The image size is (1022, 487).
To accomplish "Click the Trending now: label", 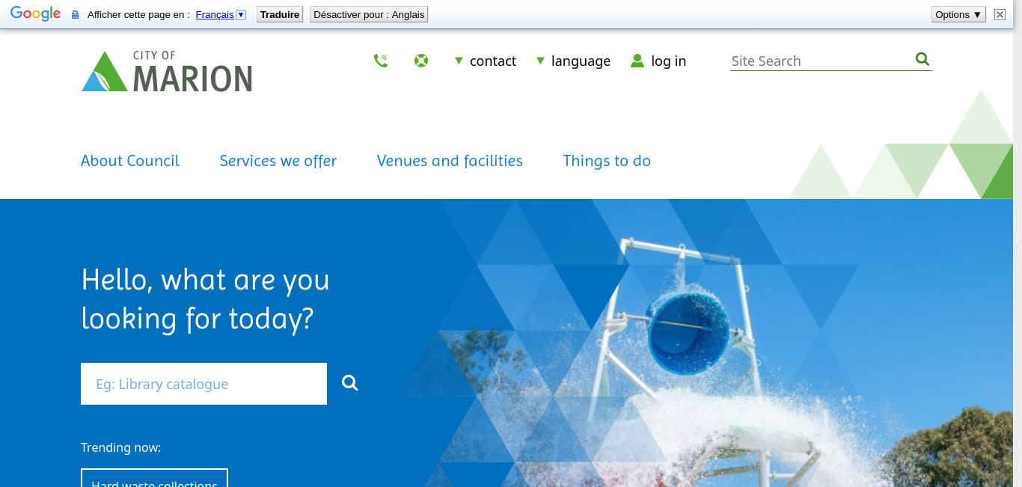I will click(121, 447).
